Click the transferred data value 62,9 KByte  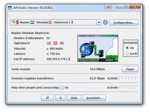point(97,78)
